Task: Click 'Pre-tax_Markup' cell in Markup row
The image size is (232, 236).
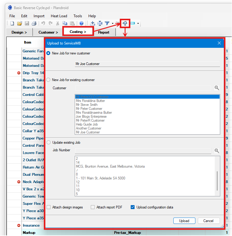Action: click(x=127, y=233)
